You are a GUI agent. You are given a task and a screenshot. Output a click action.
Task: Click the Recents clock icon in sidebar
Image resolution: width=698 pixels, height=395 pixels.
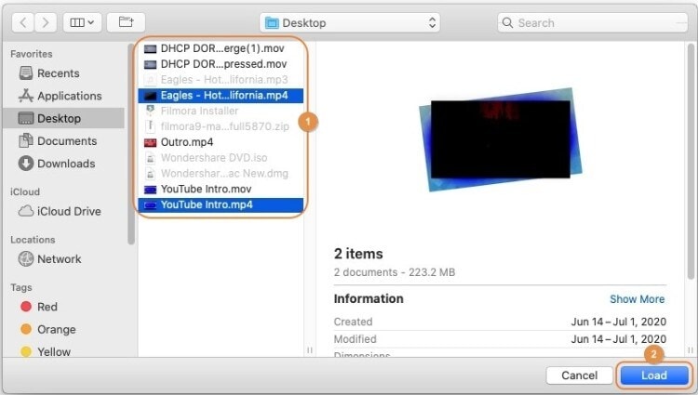[x=26, y=73]
